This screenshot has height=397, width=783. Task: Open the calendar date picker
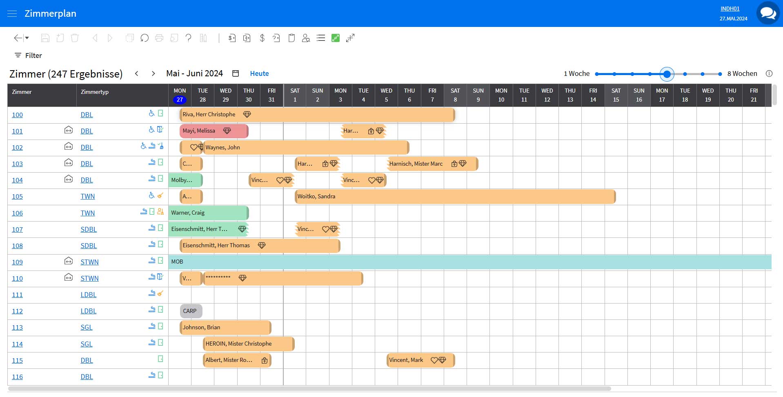[x=236, y=73]
